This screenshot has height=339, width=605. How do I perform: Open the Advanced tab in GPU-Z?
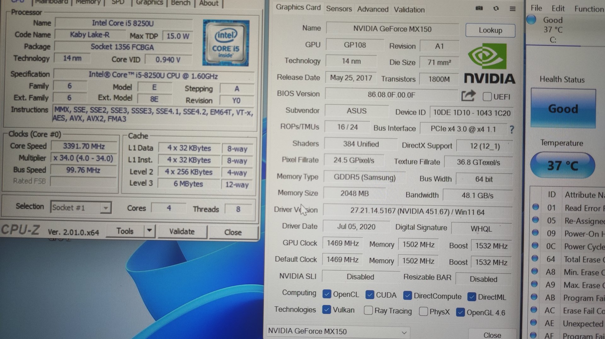372,9
